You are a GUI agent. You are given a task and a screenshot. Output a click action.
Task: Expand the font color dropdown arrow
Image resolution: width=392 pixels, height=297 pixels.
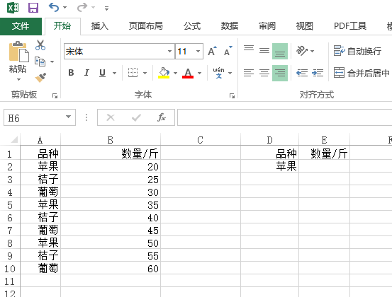(x=199, y=73)
